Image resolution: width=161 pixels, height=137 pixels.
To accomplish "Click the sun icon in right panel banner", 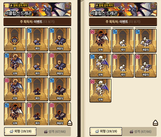I will click(92, 5).
